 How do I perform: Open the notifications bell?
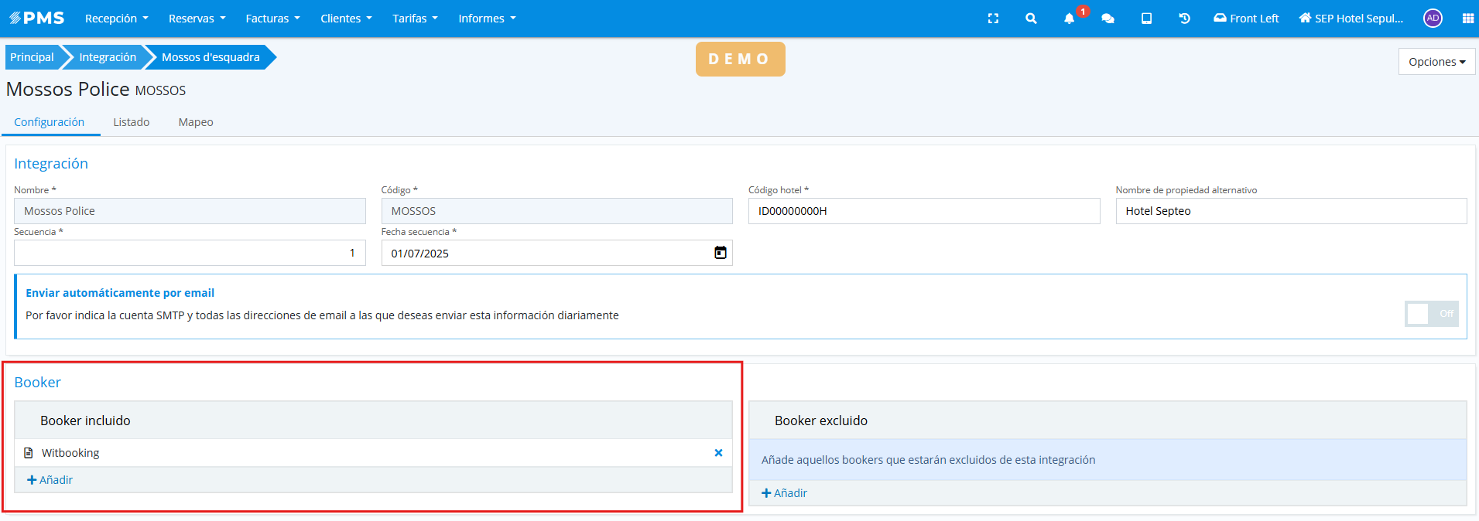[x=1069, y=19]
